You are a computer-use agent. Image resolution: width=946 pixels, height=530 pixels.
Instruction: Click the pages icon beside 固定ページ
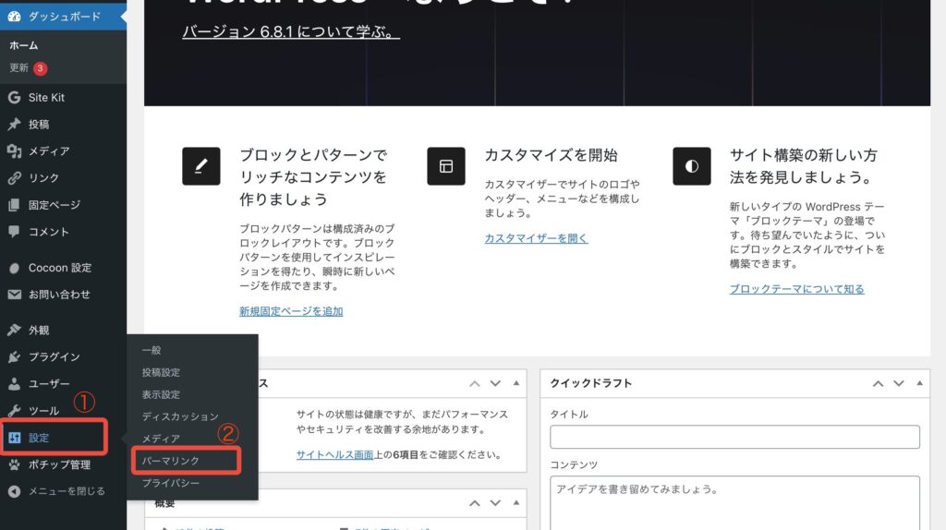(14, 205)
